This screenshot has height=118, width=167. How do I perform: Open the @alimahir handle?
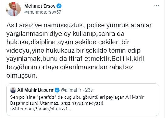pyautogui.click(x=71, y=90)
